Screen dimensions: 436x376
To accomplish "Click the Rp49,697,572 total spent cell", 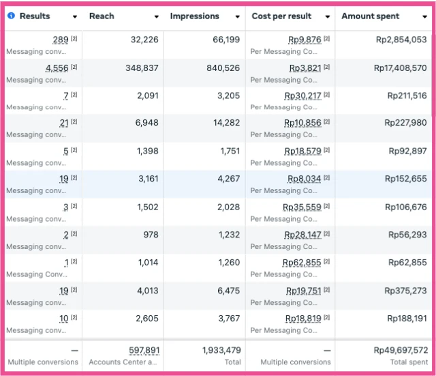I will coord(401,350).
